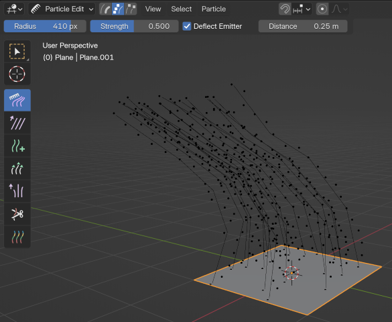Uncheck the Deflect Emitter checkbox
This screenshot has width=392, height=322.
pos(187,26)
